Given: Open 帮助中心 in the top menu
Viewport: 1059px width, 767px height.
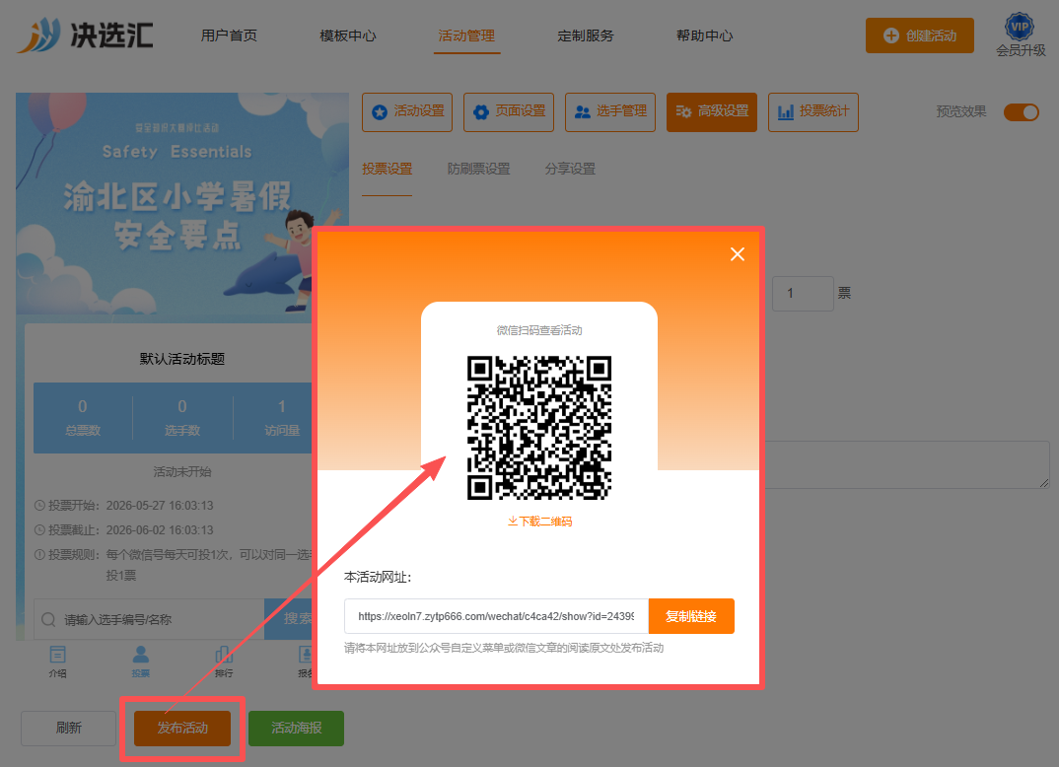Looking at the screenshot, I should click(x=704, y=35).
